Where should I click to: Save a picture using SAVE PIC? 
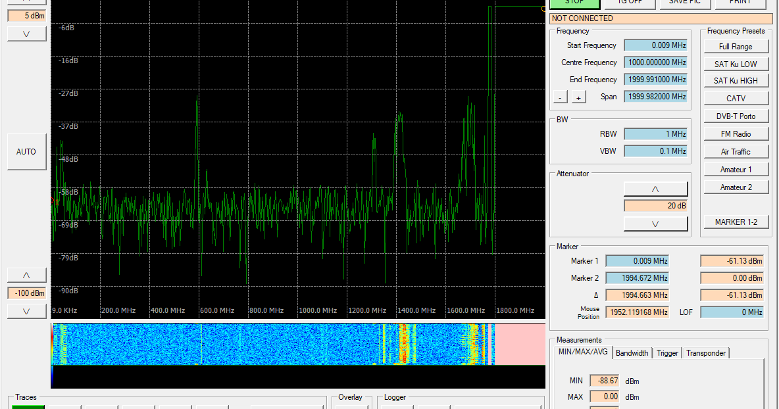point(684,3)
